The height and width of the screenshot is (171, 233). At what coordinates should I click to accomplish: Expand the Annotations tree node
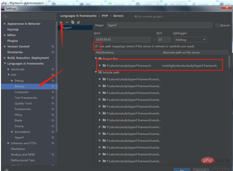(x=12, y=132)
